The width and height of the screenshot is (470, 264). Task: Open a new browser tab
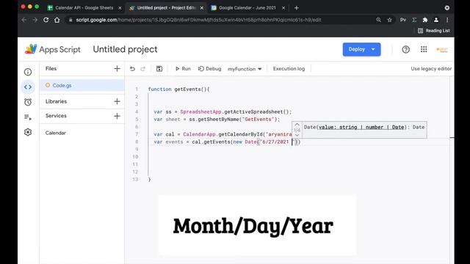297,8
